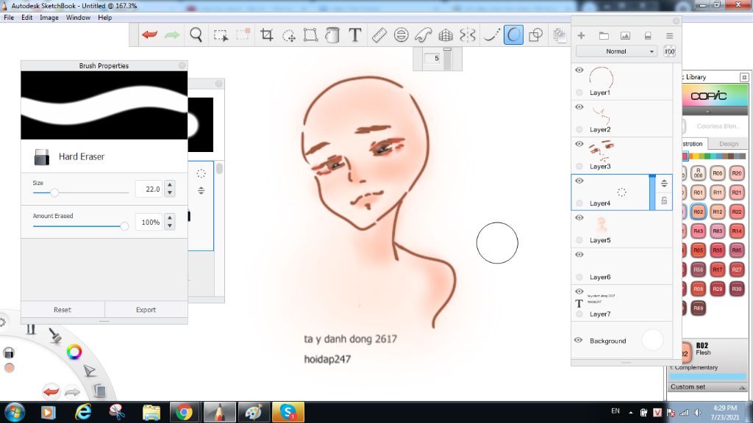753x423 pixels.
Task: Toggle the Steady Stroke tool
Action: 490,35
